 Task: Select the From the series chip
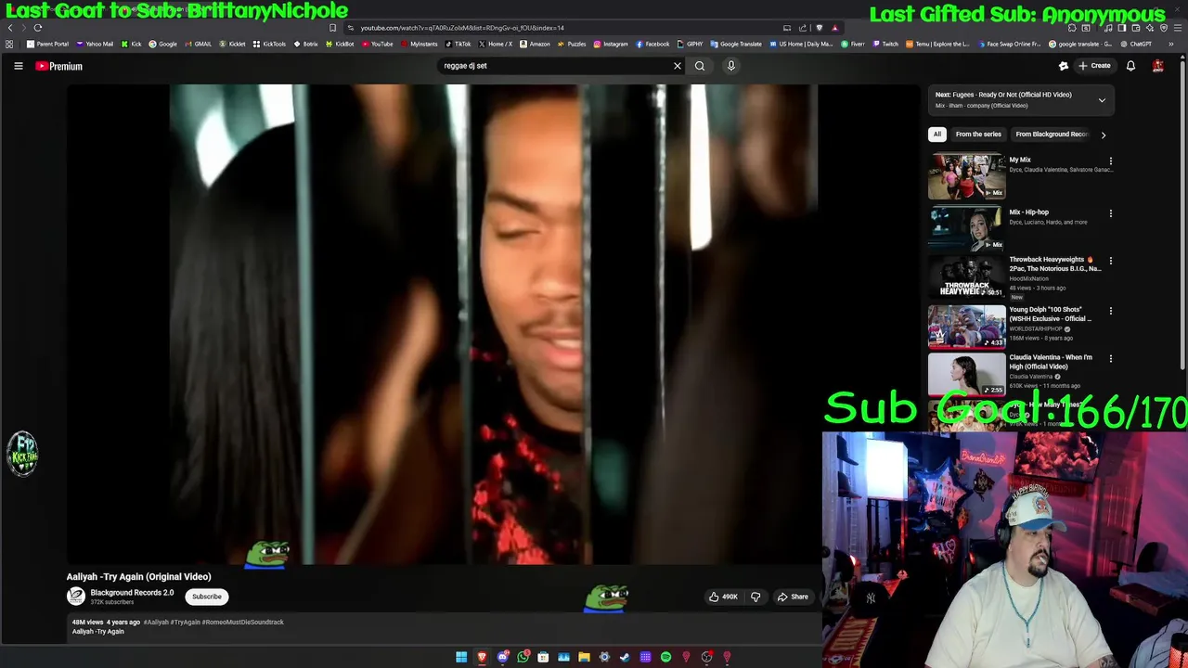point(978,135)
